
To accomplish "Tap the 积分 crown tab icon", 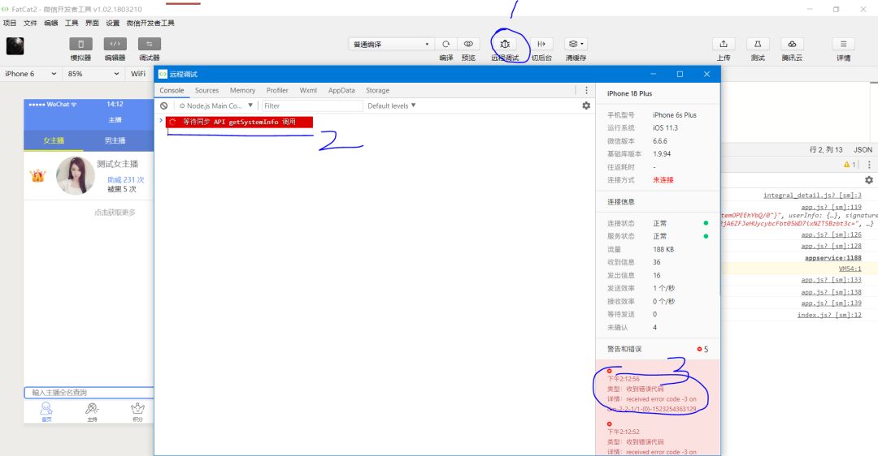I will tap(137, 412).
